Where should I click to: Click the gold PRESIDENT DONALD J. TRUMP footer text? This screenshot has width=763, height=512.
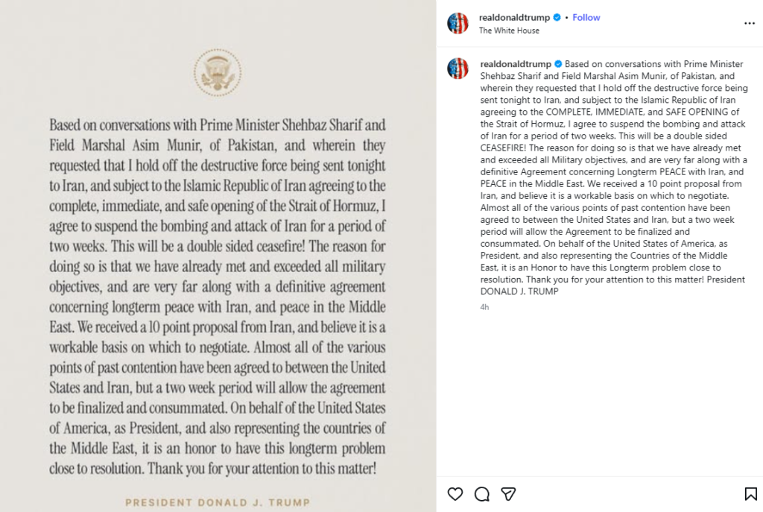(x=217, y=502)
